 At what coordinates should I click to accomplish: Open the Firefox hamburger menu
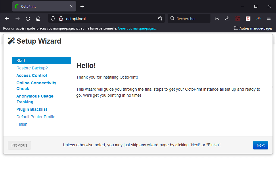(x=269, y=18)
